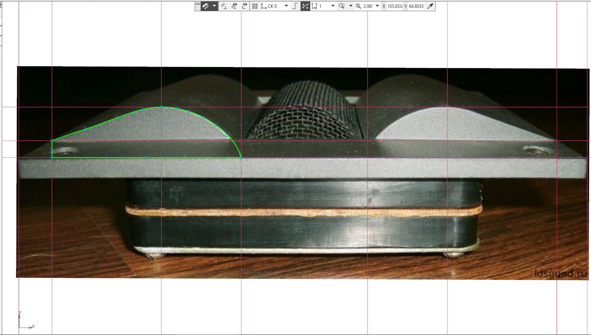Screen dimensions: 591x335
Task: Open the zoom factor dropdown arrow
Action: click(x=377, y=6)
